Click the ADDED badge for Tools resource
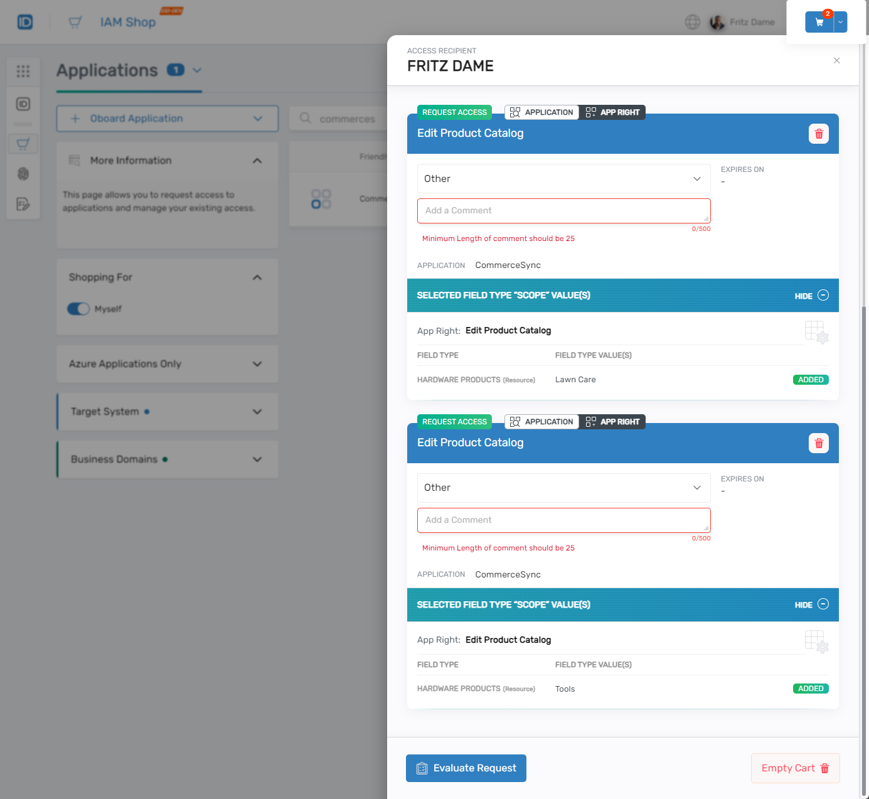 pyautogui.click(x=811, y=688)
